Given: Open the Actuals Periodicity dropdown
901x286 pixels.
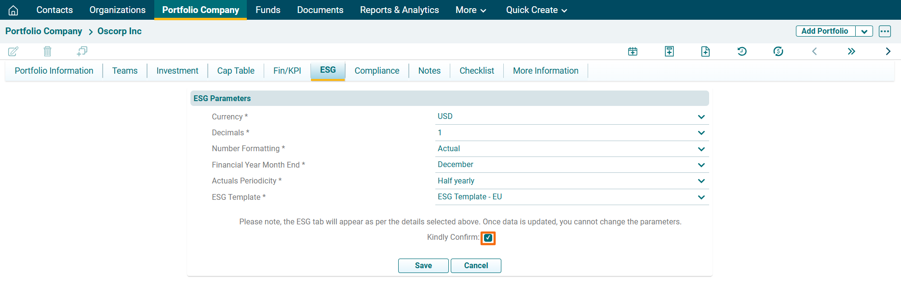Looking at the screenshot, I should tap(701, 181).
